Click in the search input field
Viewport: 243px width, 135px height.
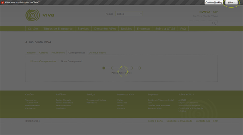click(200, 23)
